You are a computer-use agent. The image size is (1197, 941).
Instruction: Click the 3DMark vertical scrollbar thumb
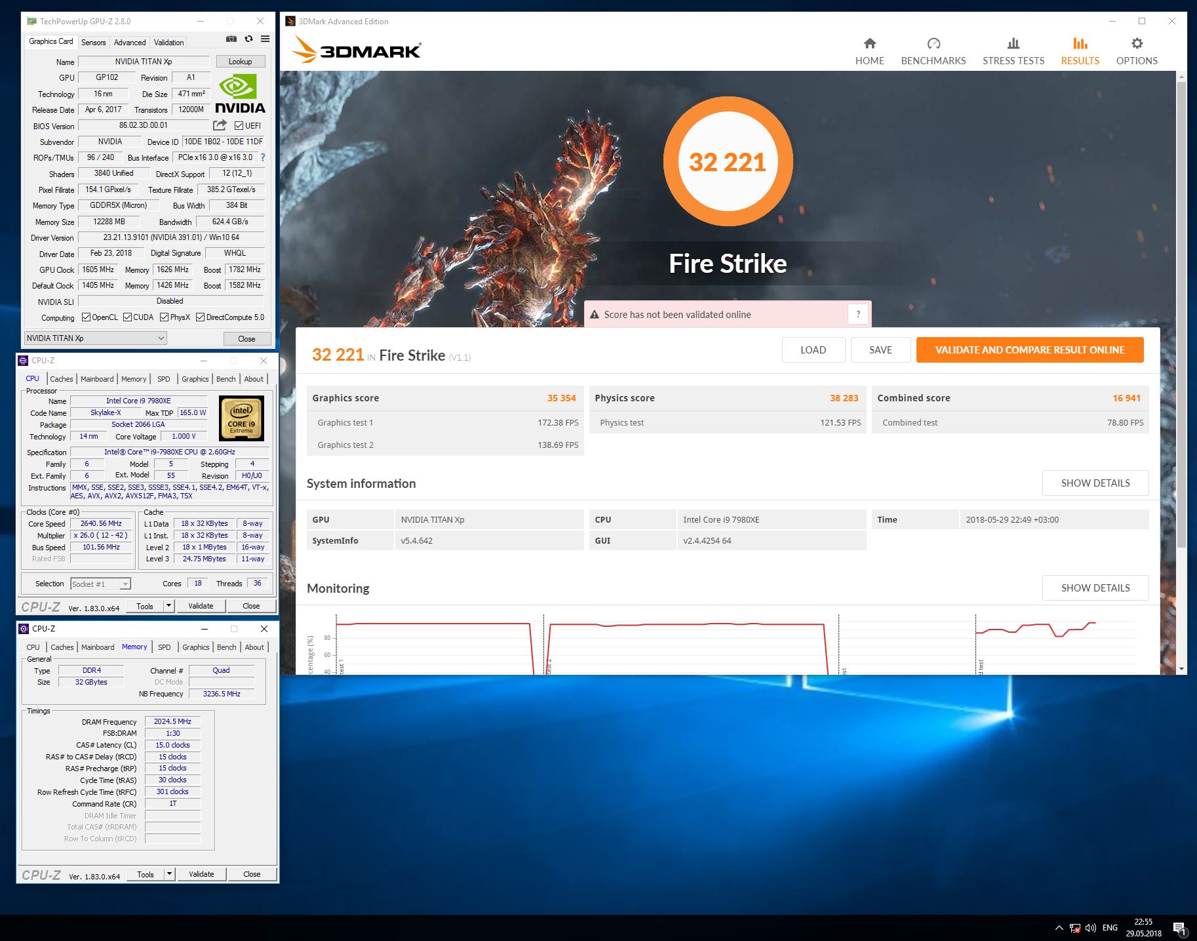pos(1181,315)
